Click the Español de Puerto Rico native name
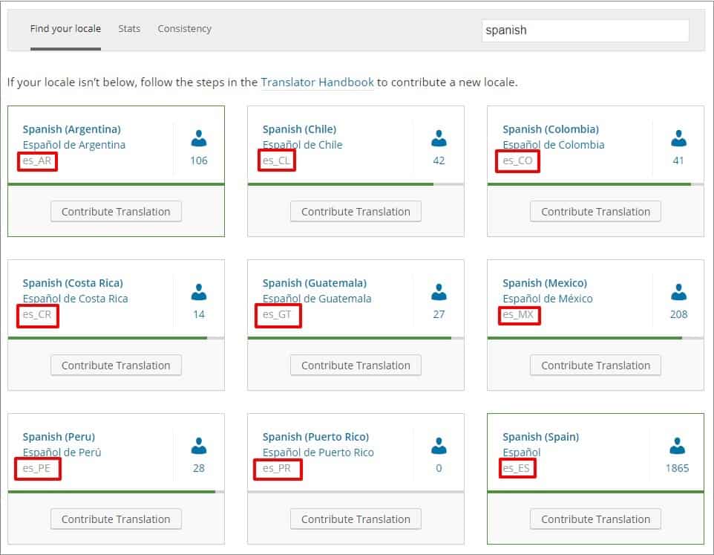The image size is (714, 555). [x=318, y=452]
